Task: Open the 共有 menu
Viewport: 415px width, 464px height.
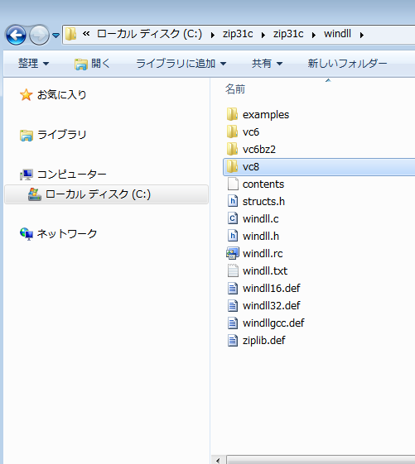Action: click(x=267, y=64)
